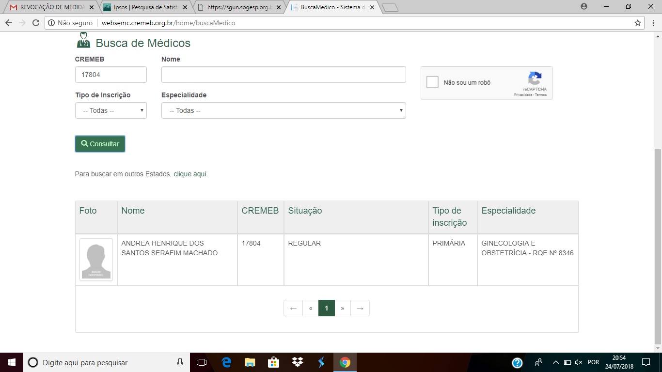Click the doctor's photo thumbnail
This screenshot has width=662, height=372.
[x=96, y=260]
